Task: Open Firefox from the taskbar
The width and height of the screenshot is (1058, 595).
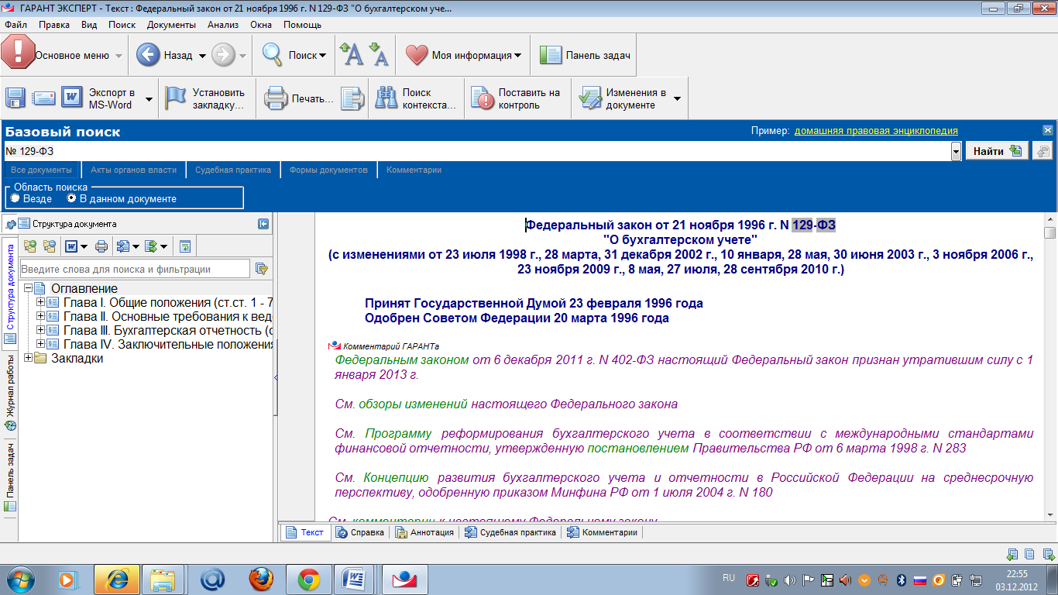Action: [x=261, y=578]
